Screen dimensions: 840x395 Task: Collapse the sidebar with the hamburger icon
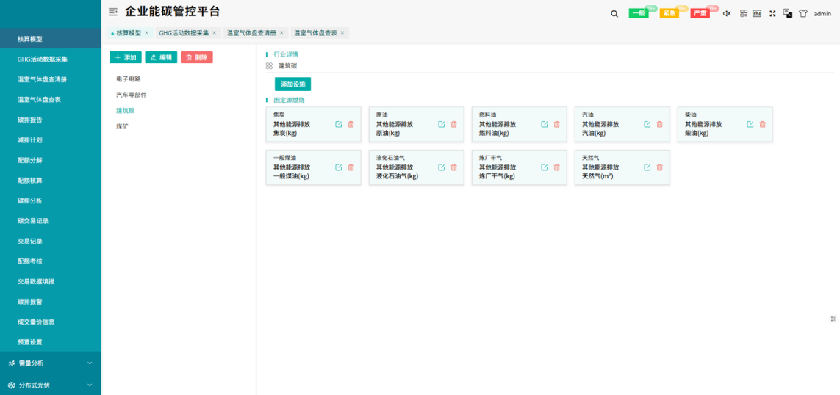point(112,12)
